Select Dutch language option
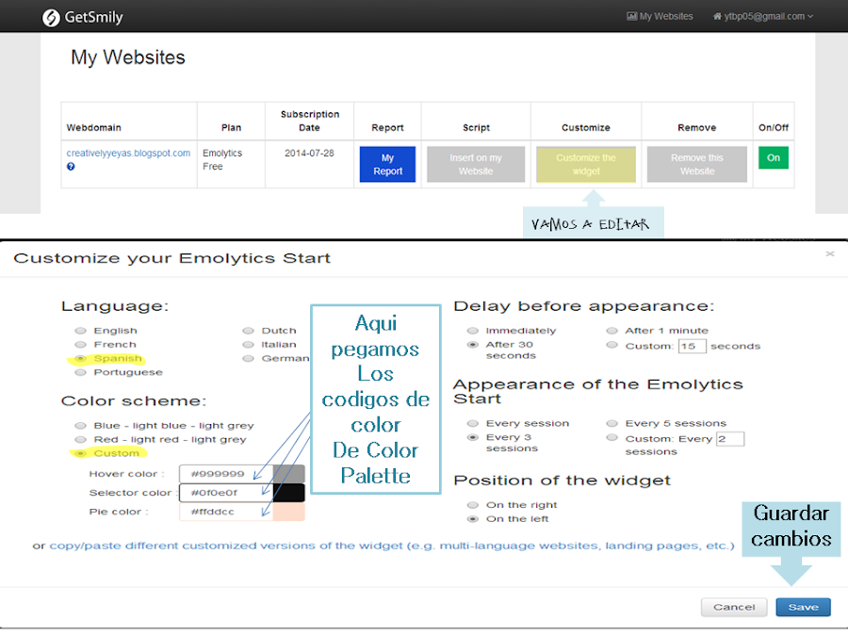The height and width of the screenshot is (636, 848). pyautogui.click(x=248, y=331)
